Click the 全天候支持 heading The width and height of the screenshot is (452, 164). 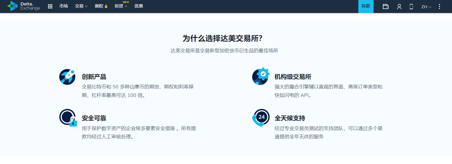click(x=290, y=118)
